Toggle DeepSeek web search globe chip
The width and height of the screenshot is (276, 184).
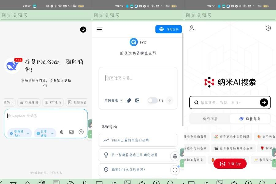45,133
